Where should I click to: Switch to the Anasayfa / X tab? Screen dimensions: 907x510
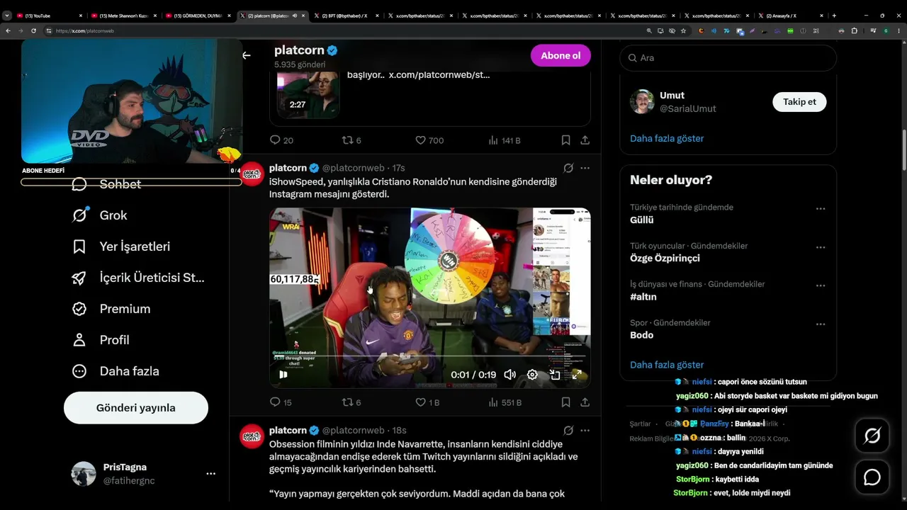click(x=791, y=16)
